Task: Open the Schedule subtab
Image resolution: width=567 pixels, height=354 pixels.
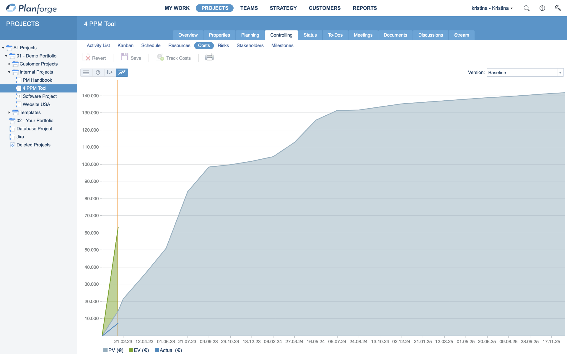Action: click(151, 45)
